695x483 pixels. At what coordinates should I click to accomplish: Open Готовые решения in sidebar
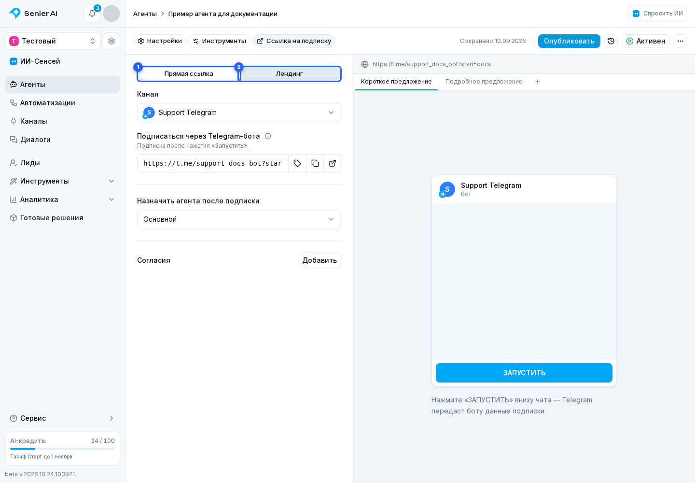(x=63, y=218)
